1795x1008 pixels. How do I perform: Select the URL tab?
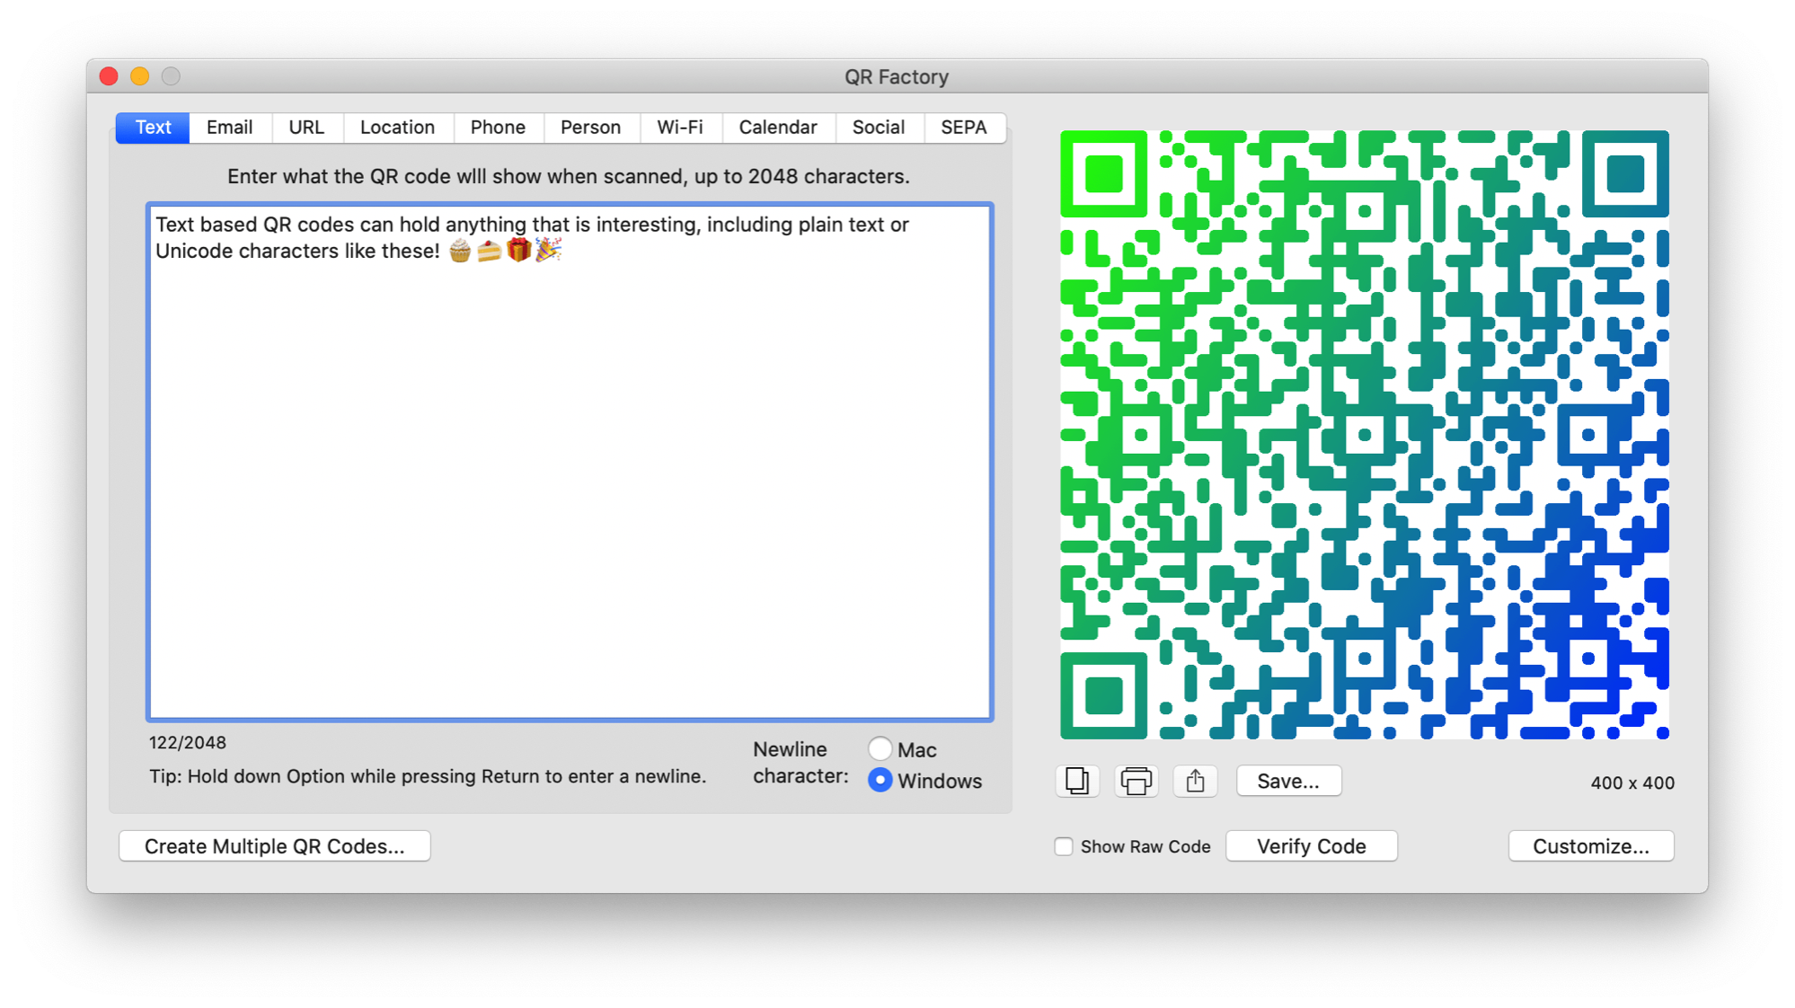tap(304, 126)
